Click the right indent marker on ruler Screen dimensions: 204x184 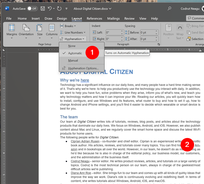(200, 50)
